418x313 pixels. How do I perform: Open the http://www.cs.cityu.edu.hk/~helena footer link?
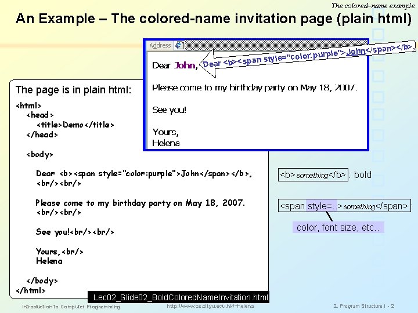[x=210, y=306]
